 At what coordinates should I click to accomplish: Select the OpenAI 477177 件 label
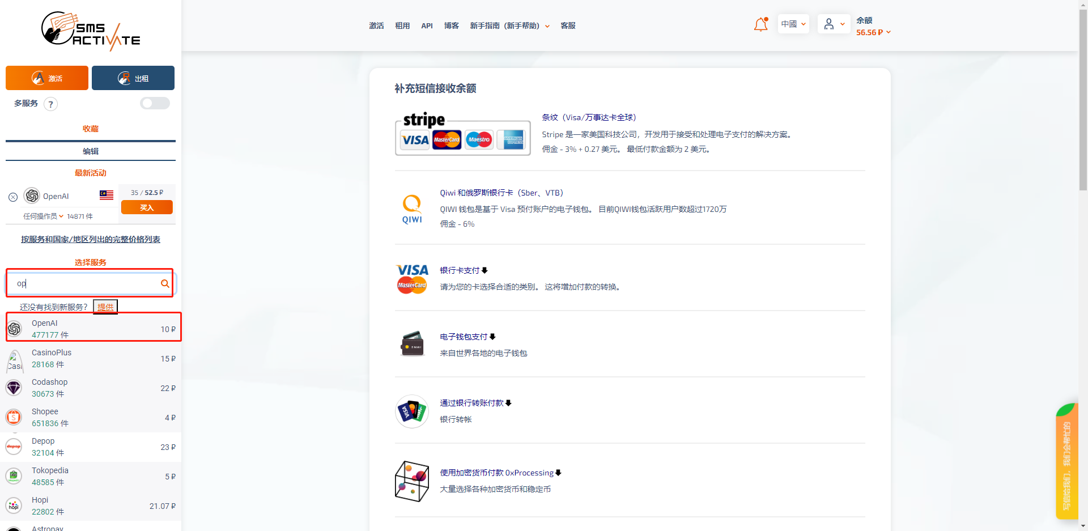(50, 335)
